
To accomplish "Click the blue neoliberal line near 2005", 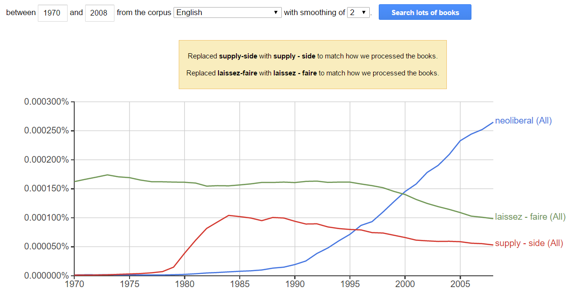I will point(460,140).
